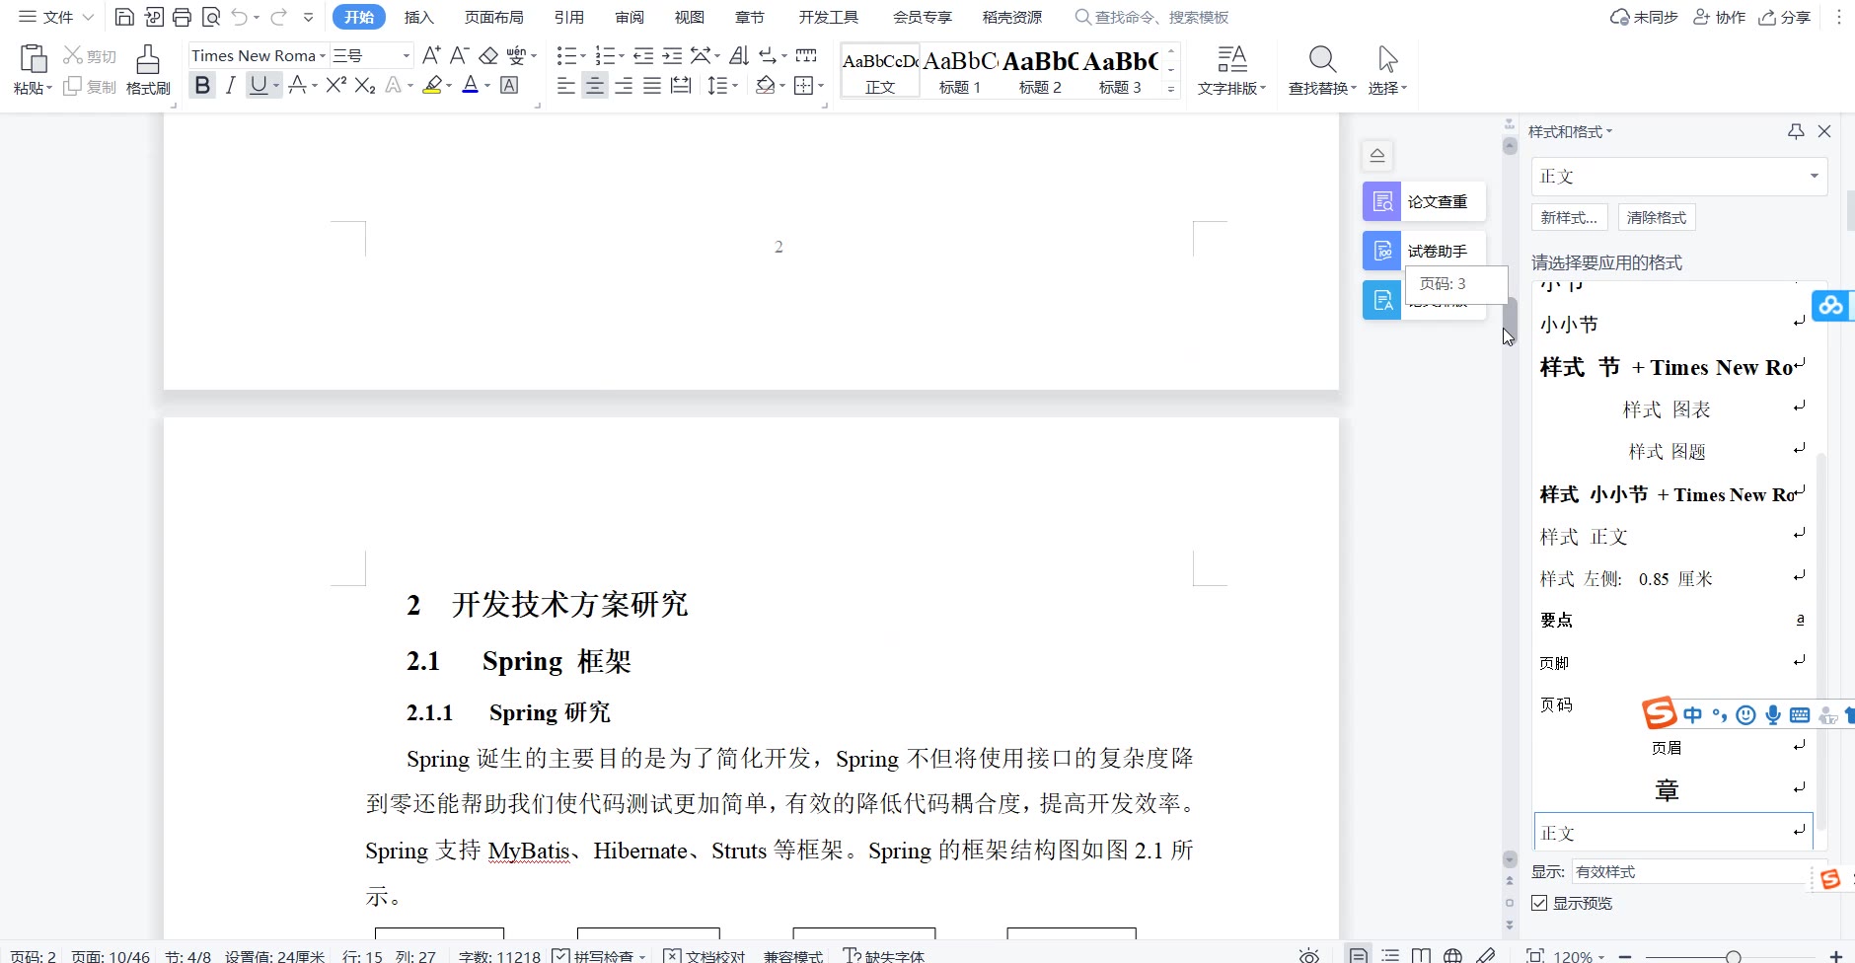The width and height of the screenshot is (1855, 963).
Task: Click the 新样式... button
Action: [x=1569, y=217]
